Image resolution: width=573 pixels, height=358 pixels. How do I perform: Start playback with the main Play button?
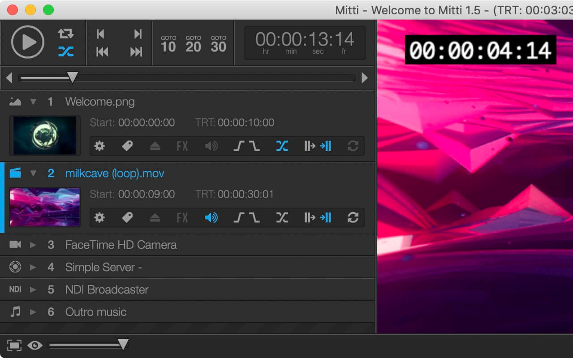point(28,42)
